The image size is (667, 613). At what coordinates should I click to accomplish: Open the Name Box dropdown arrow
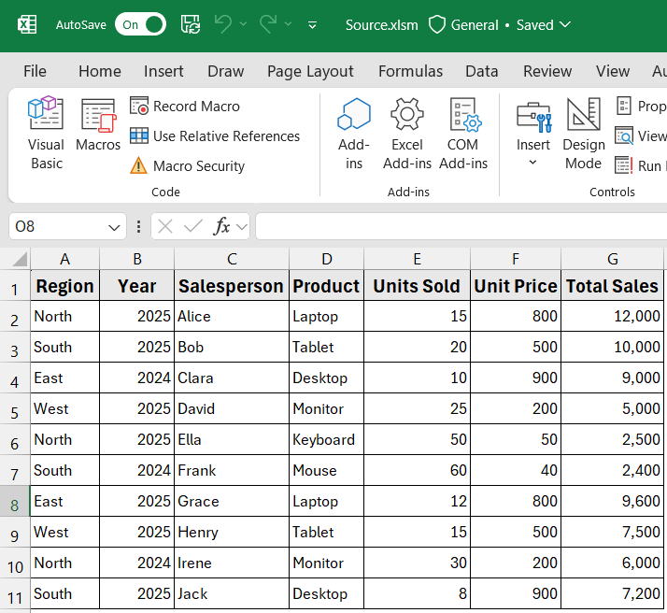coord(115,227)
